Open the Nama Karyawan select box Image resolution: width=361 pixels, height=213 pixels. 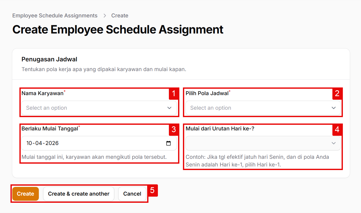[x=95, y=108]
